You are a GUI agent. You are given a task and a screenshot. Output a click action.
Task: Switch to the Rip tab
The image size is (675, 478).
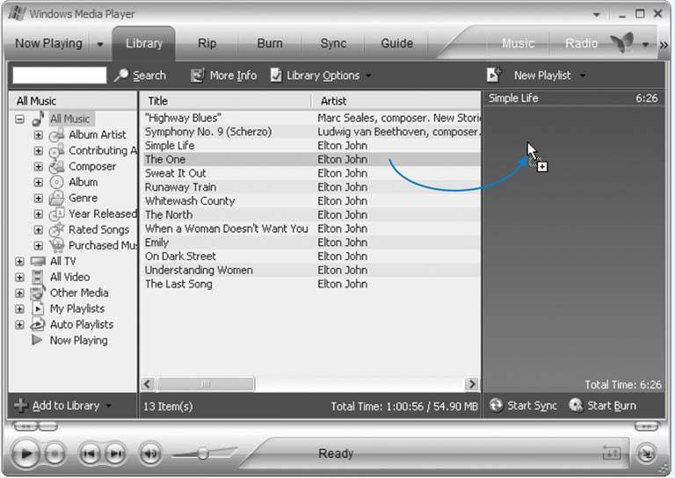tap(207, 43)
